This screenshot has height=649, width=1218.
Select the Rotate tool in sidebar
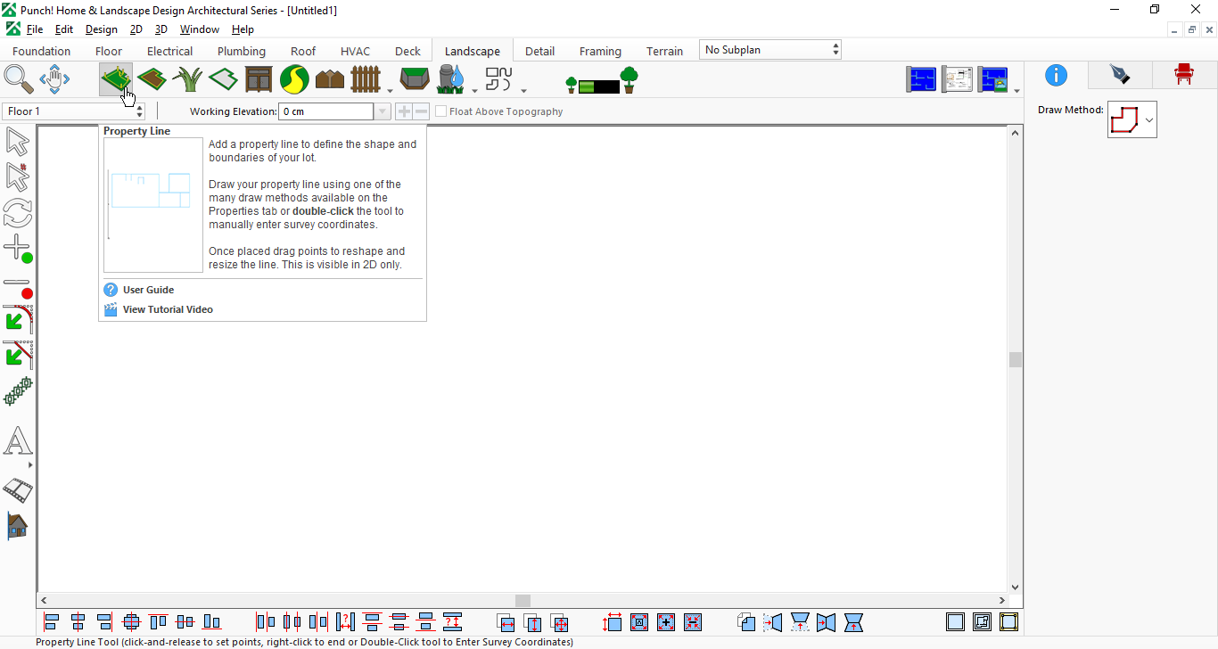click(18, 213)
